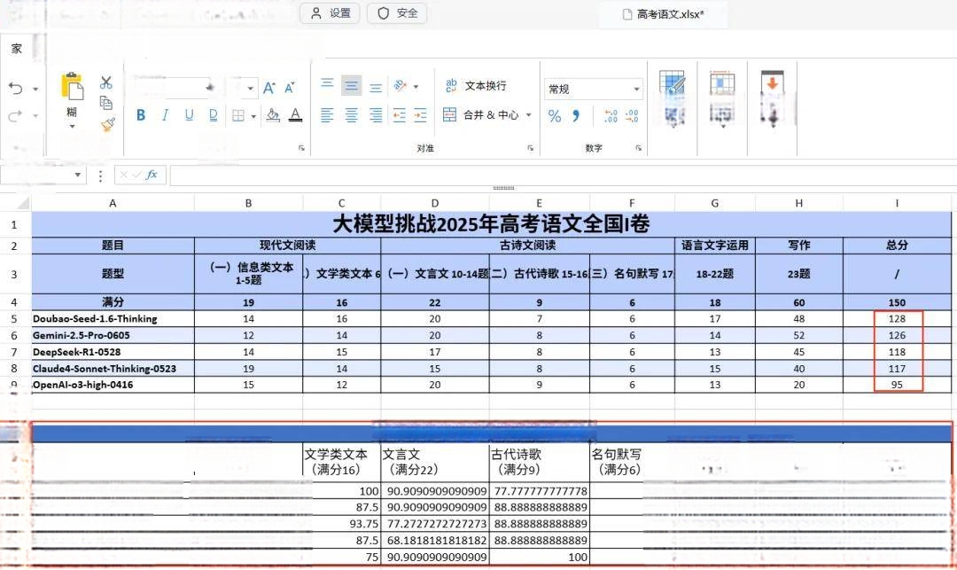
Task: Toggle Double Underline formatting
Action: (x=213, y=114)
